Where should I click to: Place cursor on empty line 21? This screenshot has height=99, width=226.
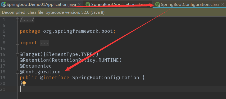(122, 89)
